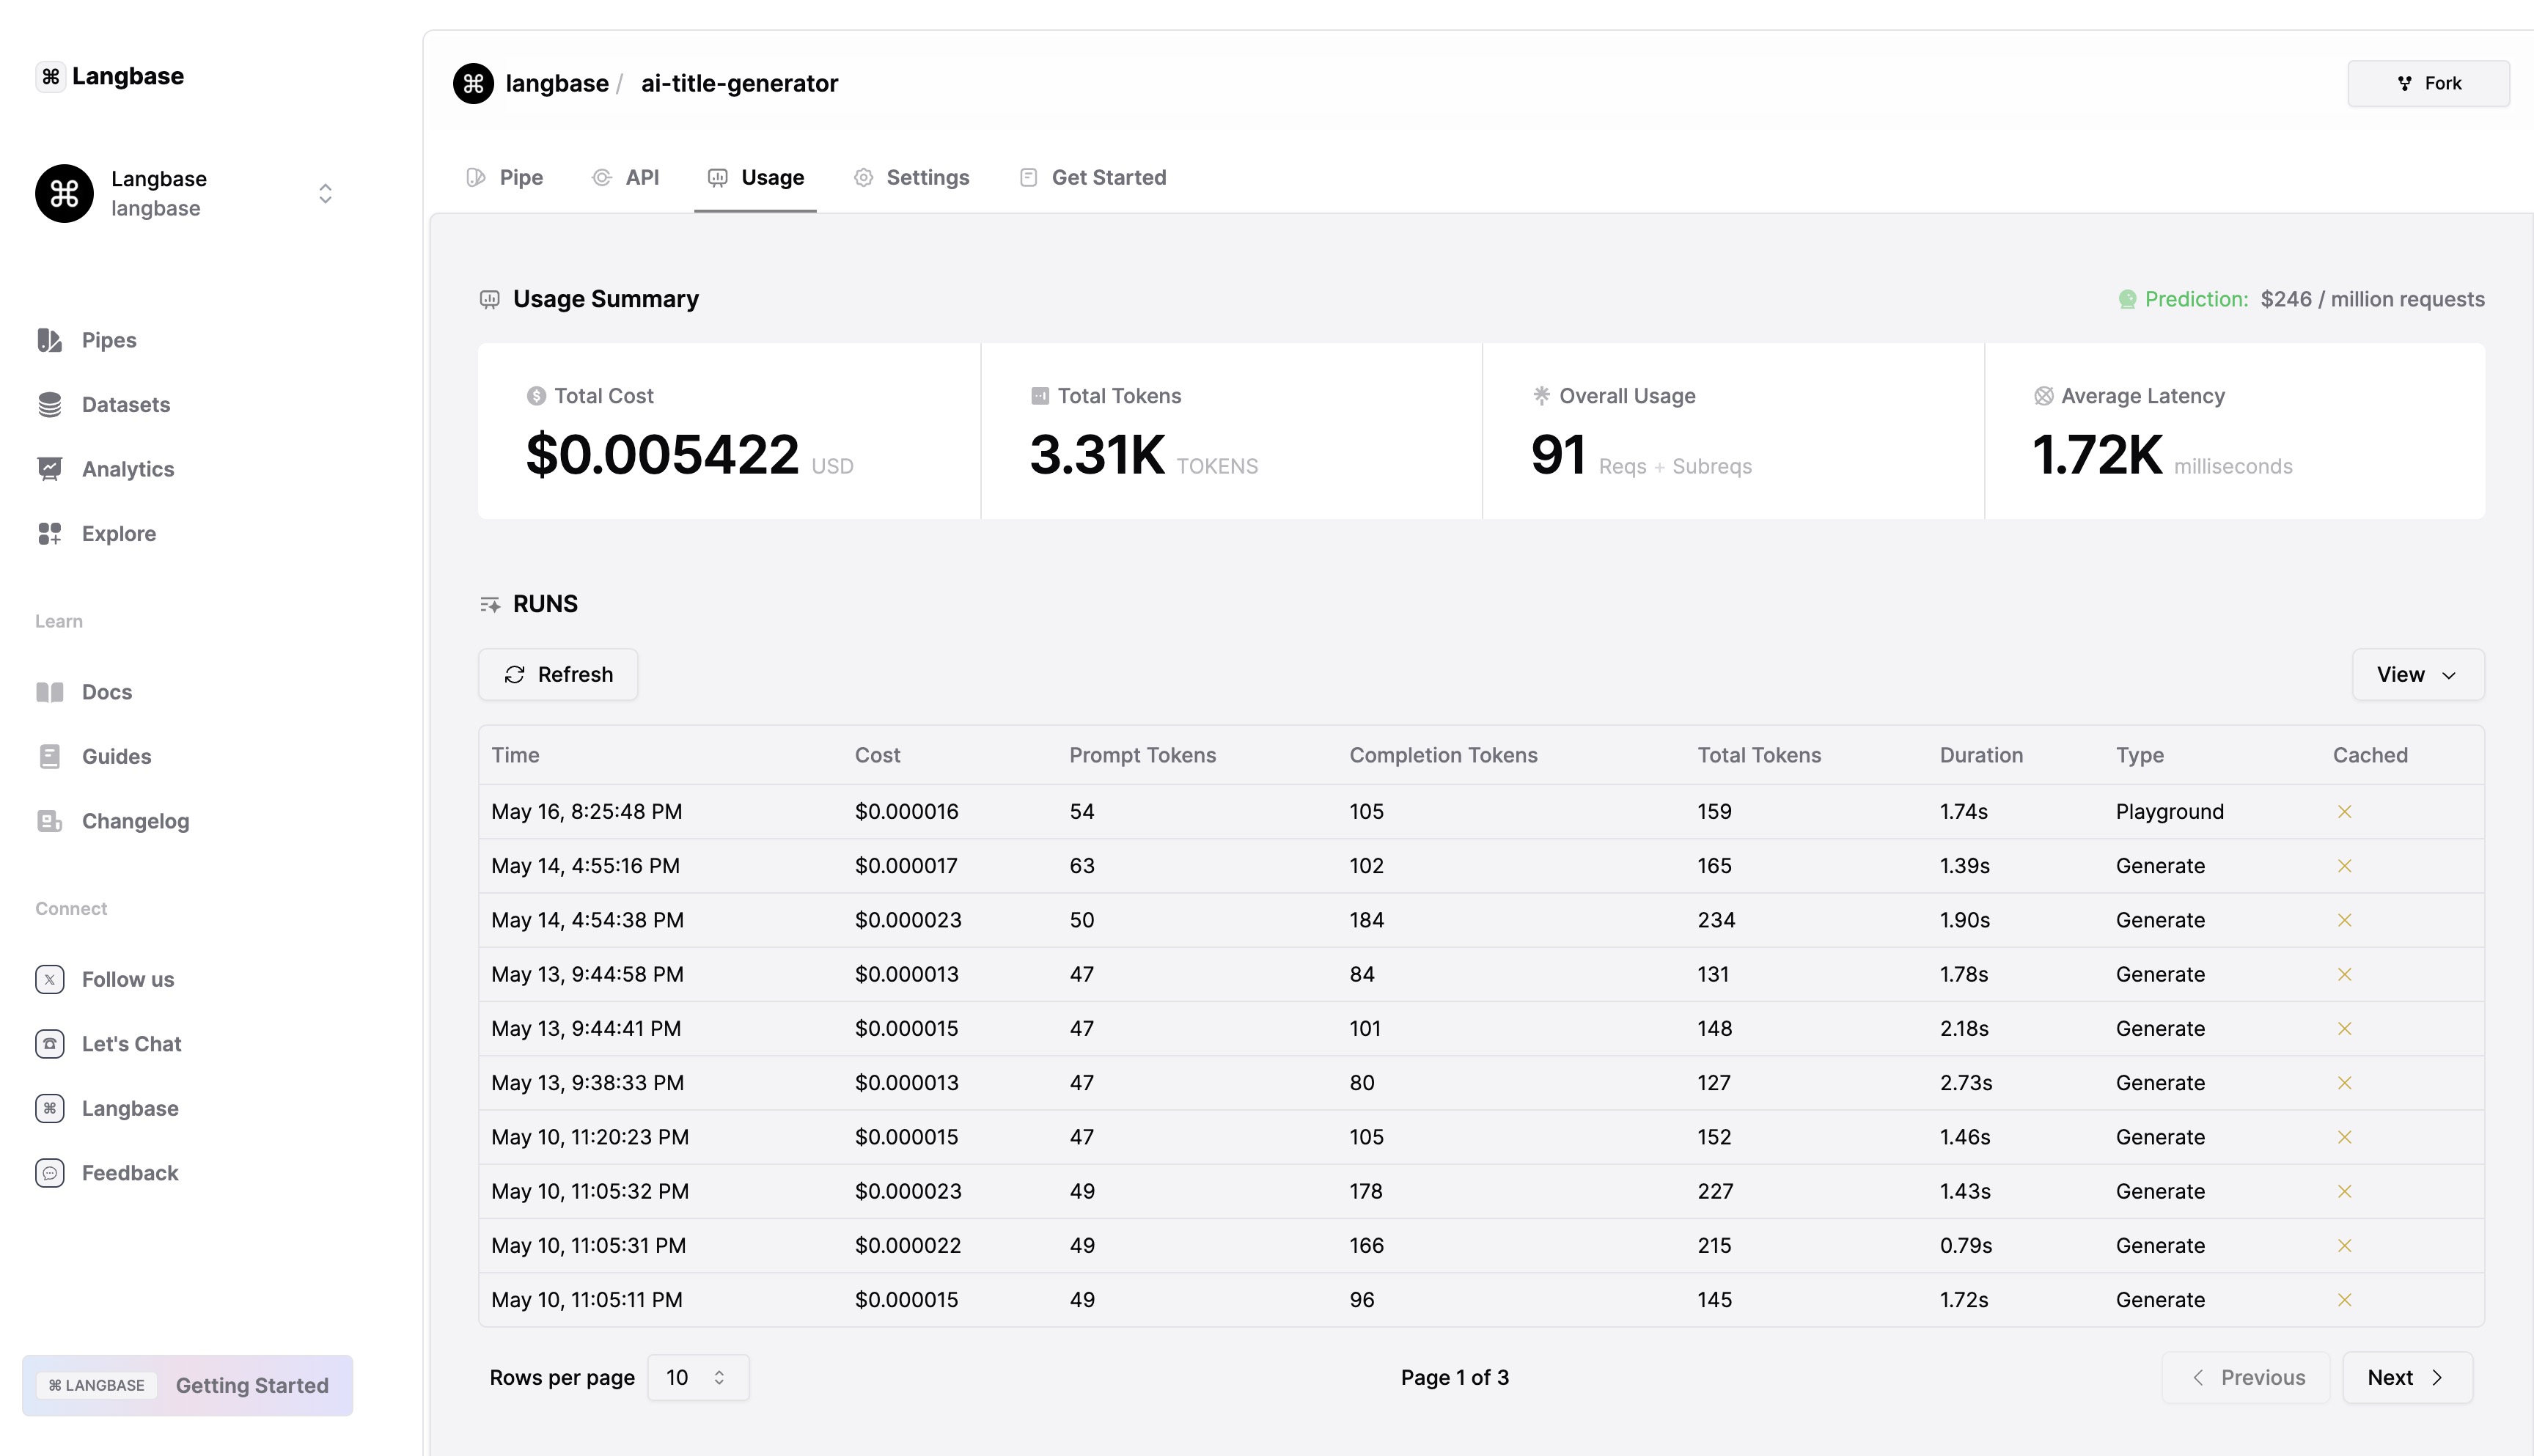Expand the Langbase account switcher
This screenshot has height=1456, width=2534.
325,193
